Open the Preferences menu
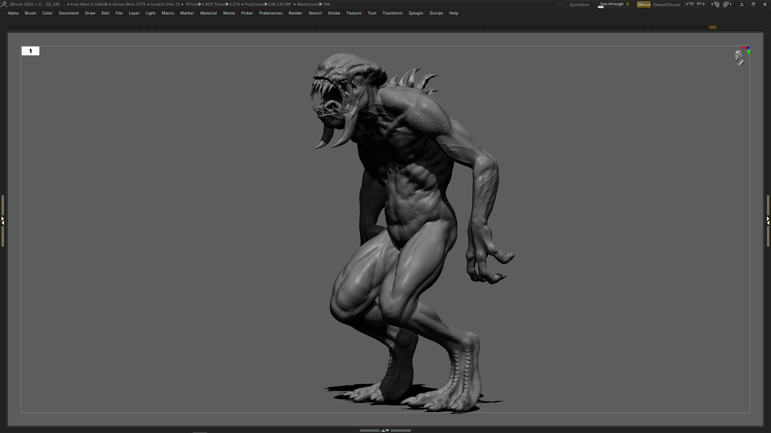 coord(271,13)
